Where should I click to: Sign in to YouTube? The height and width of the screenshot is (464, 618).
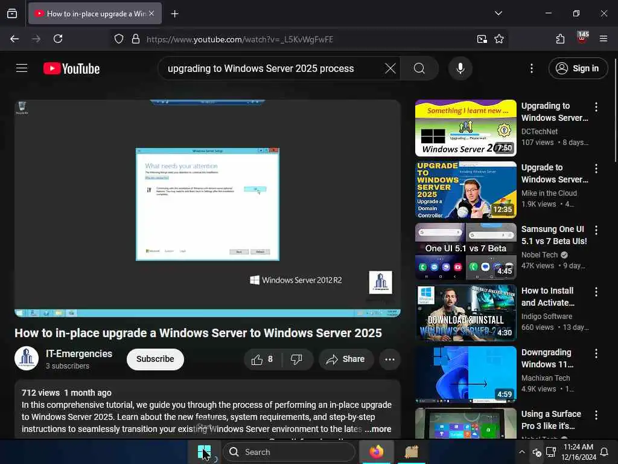pos(578,68)
